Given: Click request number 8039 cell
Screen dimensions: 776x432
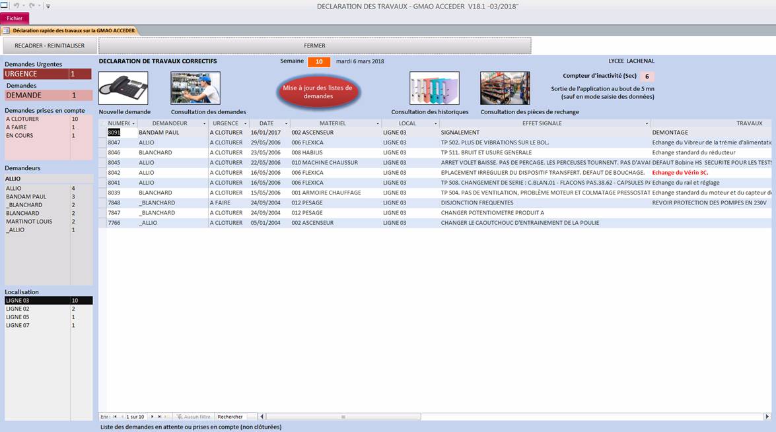Looking at the screenshot, I should 122,193.
